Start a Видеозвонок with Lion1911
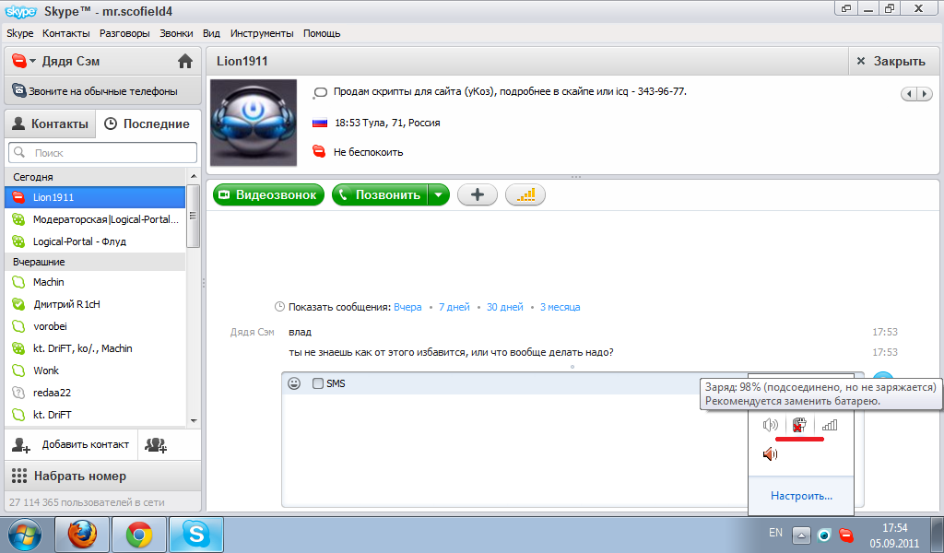Image resolution: width=944 pixels, height=553 pixels. tap(268, 195)
